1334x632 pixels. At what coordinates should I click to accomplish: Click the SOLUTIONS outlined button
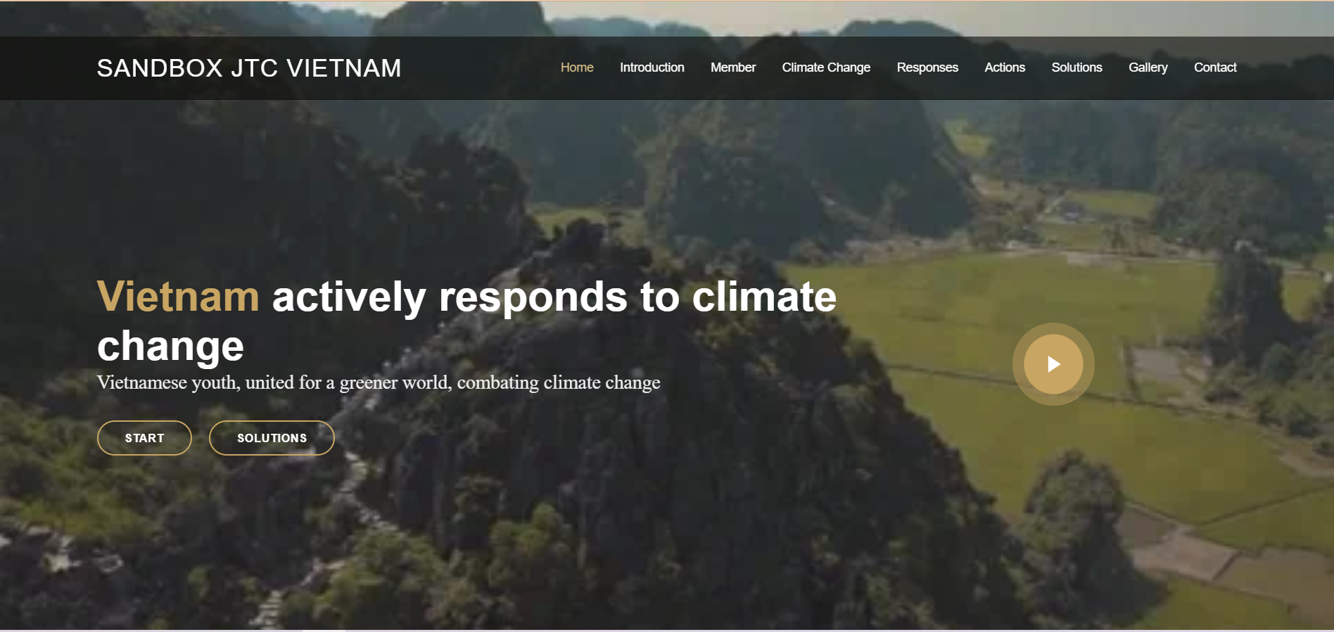coord(272,438)
